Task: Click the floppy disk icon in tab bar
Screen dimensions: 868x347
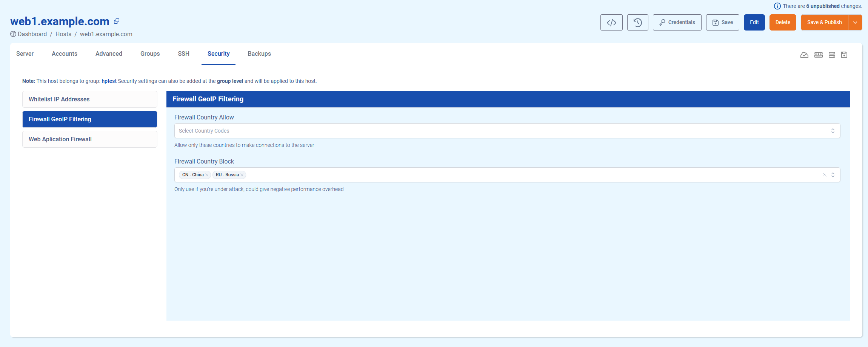Action: tap(845, 55)
